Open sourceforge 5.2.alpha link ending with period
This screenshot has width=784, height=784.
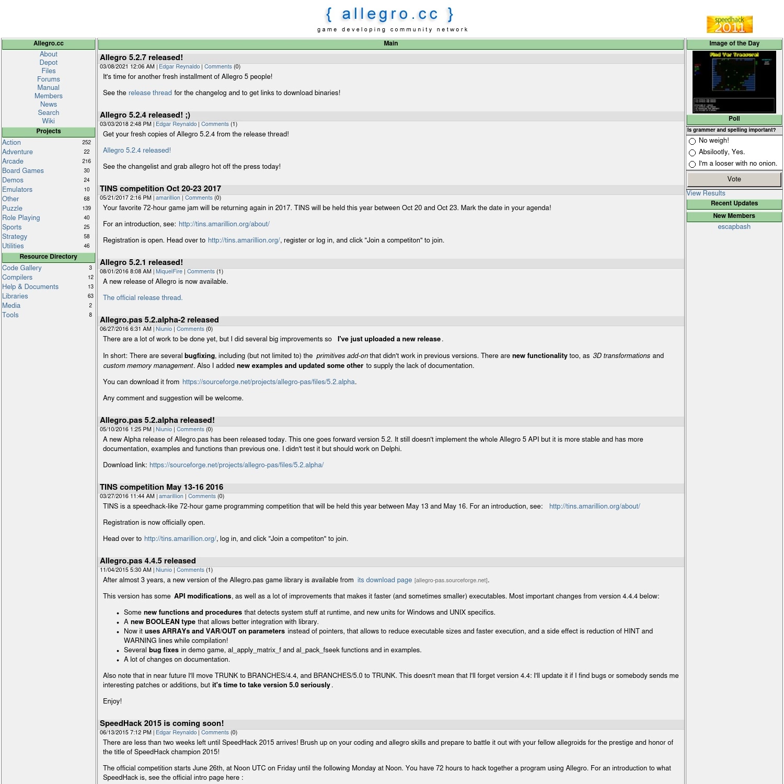coord(269,382)
